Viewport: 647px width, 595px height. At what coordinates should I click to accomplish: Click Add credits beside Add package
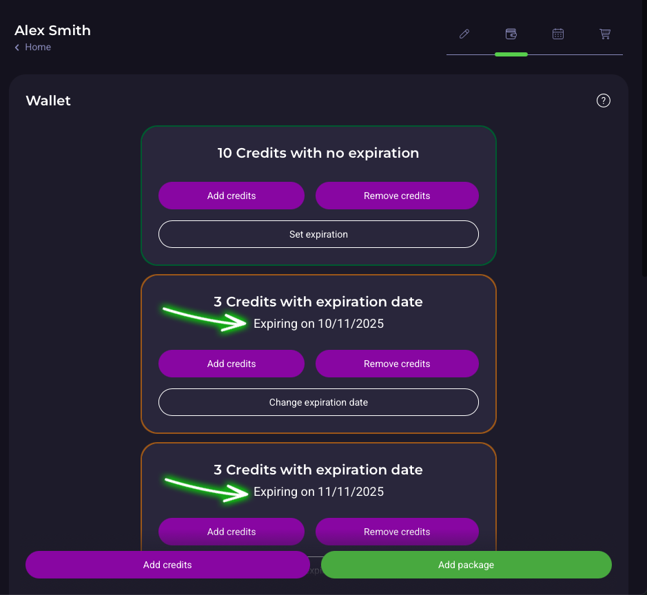(x=167, y=565)
